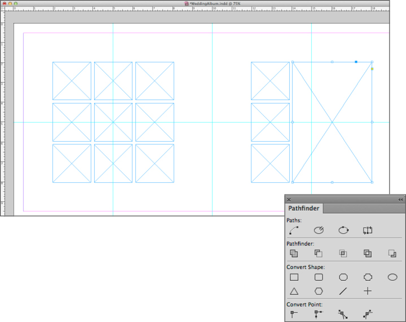This screenshot has width=406, height=322.
Task: Zoom the WeddingAlbum document window
Action: (x=16, y=4)
